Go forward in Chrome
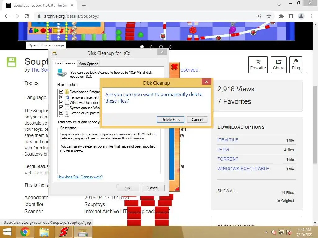318x238 pixels. click(17, 16)
